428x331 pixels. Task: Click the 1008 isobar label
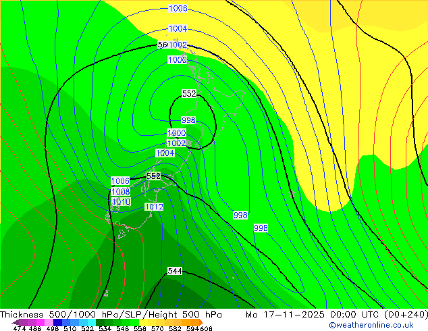[x=120, y=191]
